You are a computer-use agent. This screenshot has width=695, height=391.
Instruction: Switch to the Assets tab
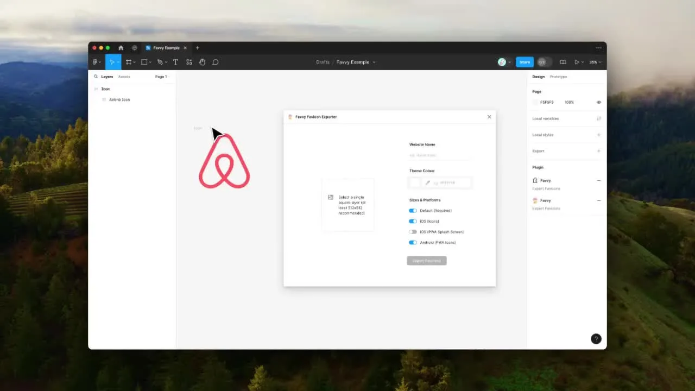tap(124, 77)
